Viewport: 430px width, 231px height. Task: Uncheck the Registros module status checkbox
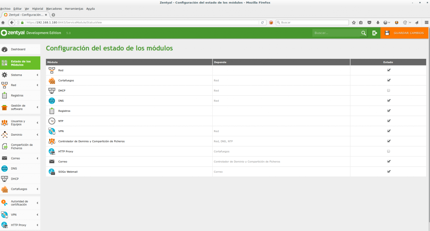click(x=388, y=111)
